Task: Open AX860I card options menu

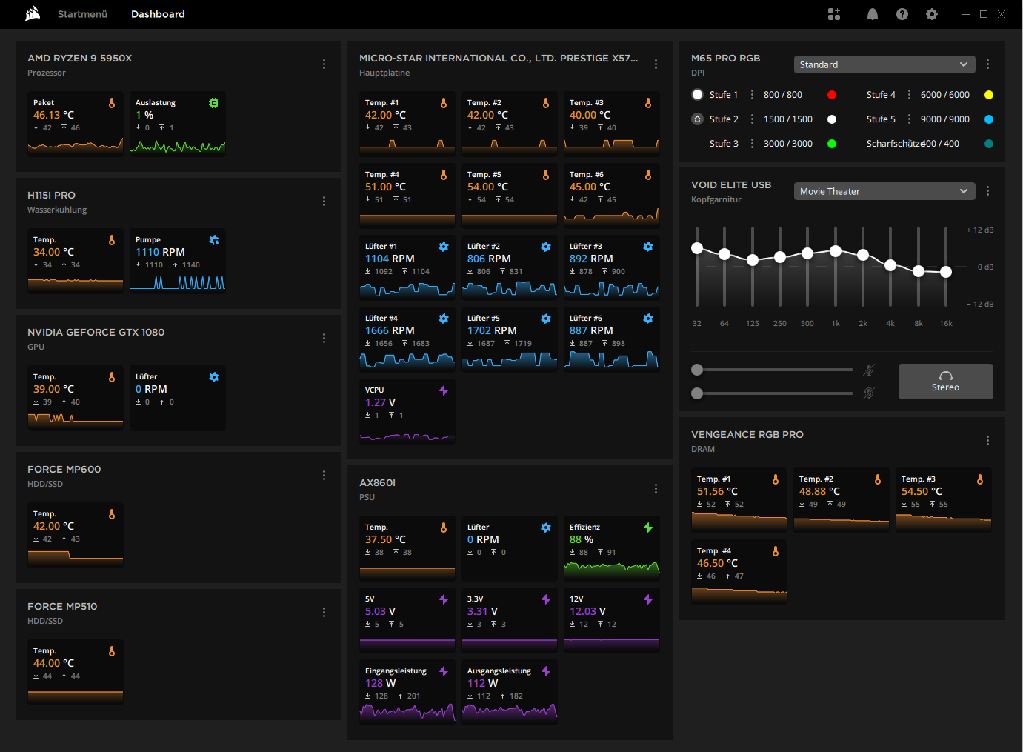Action: [x=656, y=489]
